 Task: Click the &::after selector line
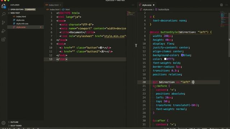pyautogui.click(x=161, y=120)
